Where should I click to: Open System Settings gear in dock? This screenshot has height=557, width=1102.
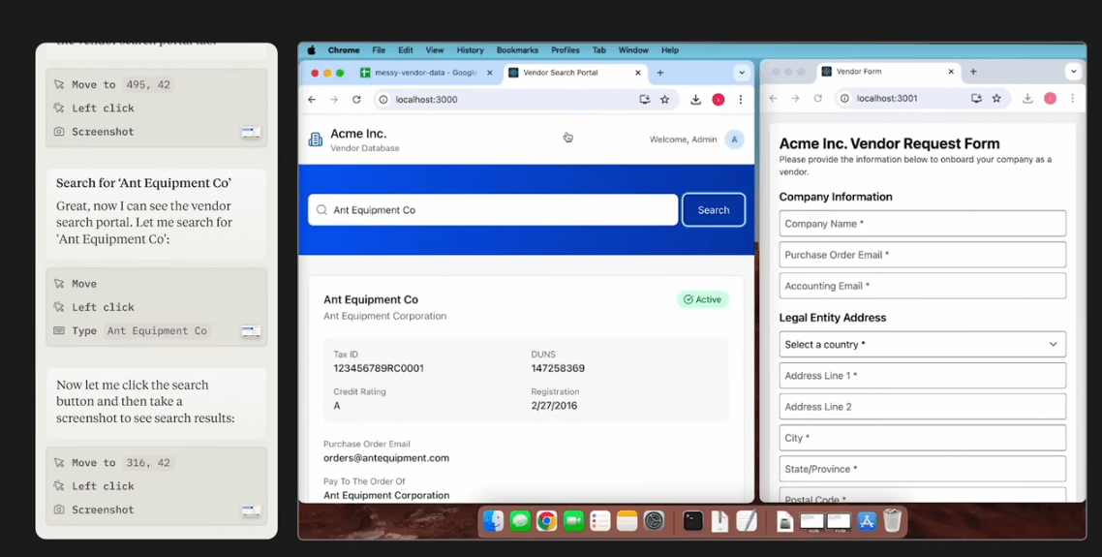pos(654,521)
